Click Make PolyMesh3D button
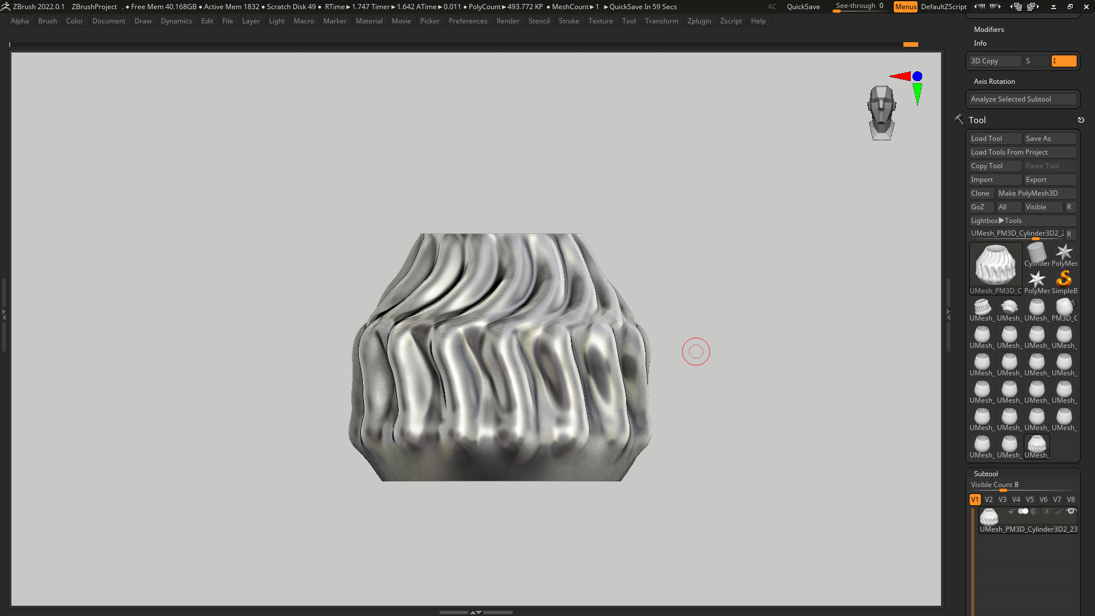This screenshot has height=616, width=1095. tap(1037, 193)
